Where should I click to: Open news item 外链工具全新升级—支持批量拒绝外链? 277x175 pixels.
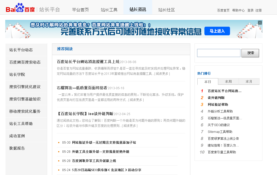(x=101, y=152)
